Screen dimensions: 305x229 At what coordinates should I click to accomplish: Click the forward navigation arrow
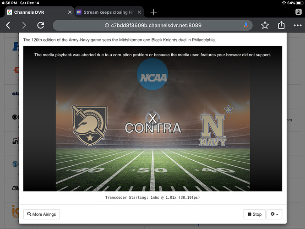tap(24, 26)
